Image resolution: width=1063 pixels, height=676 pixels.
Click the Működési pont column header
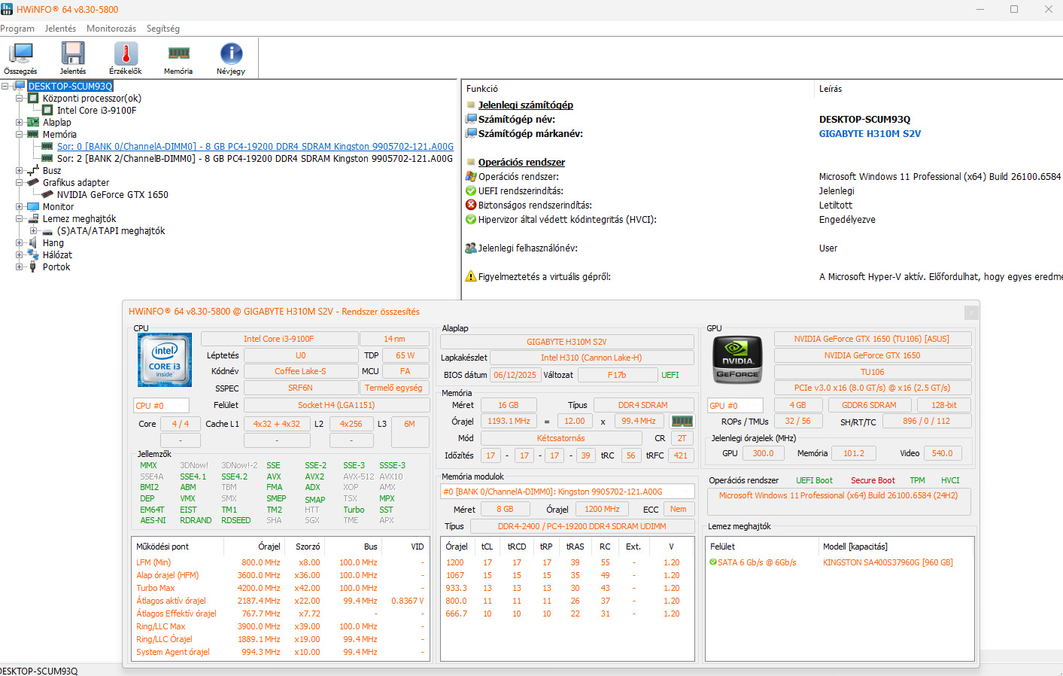click(x=162, y=547)
